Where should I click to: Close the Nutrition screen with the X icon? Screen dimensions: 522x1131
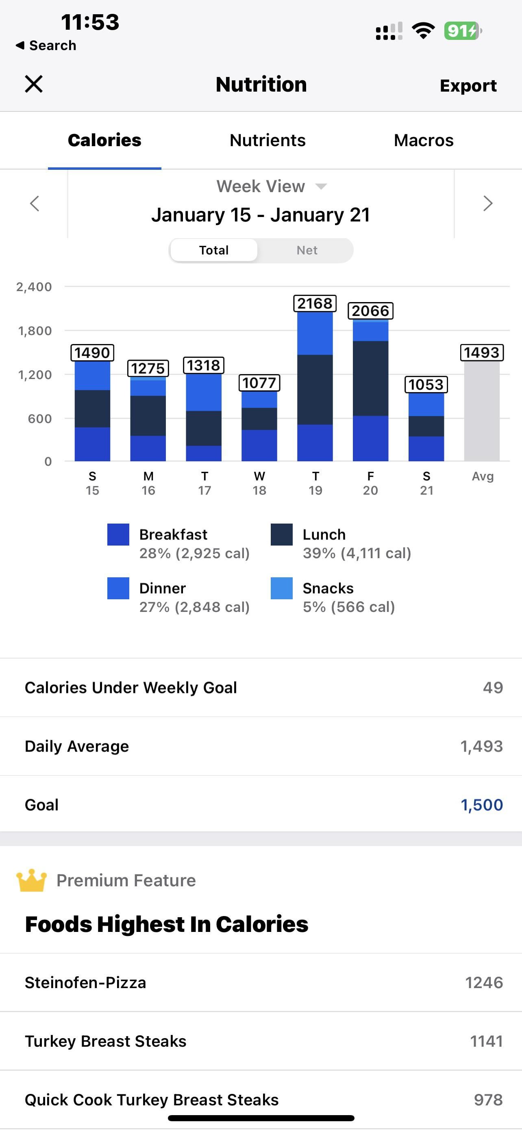point(34,84)
